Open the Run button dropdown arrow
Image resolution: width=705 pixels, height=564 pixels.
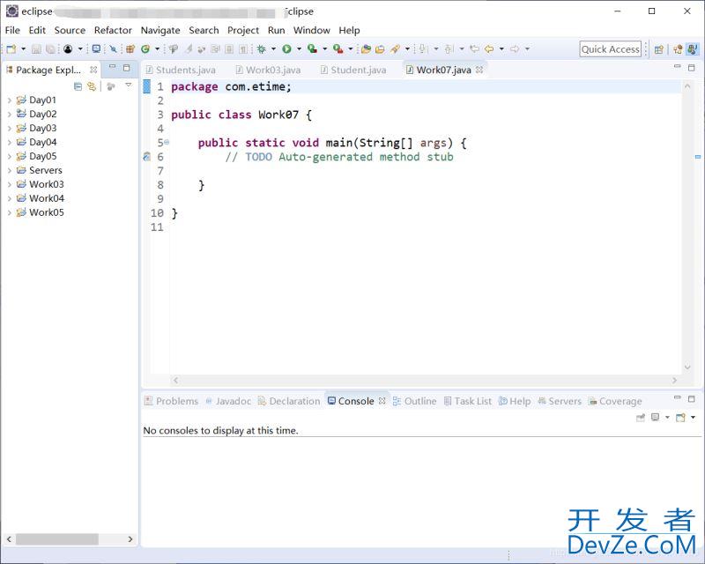[299, 49]
